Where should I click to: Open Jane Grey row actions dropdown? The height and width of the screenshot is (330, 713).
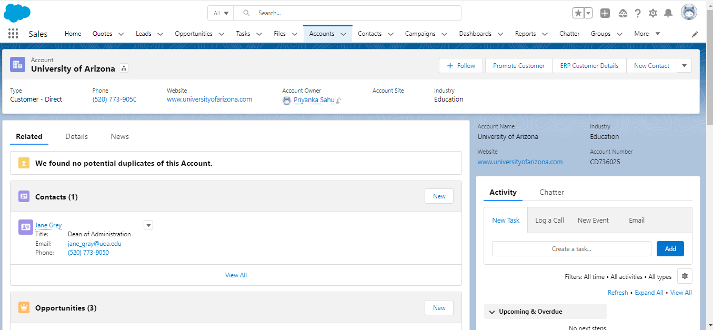148,225
